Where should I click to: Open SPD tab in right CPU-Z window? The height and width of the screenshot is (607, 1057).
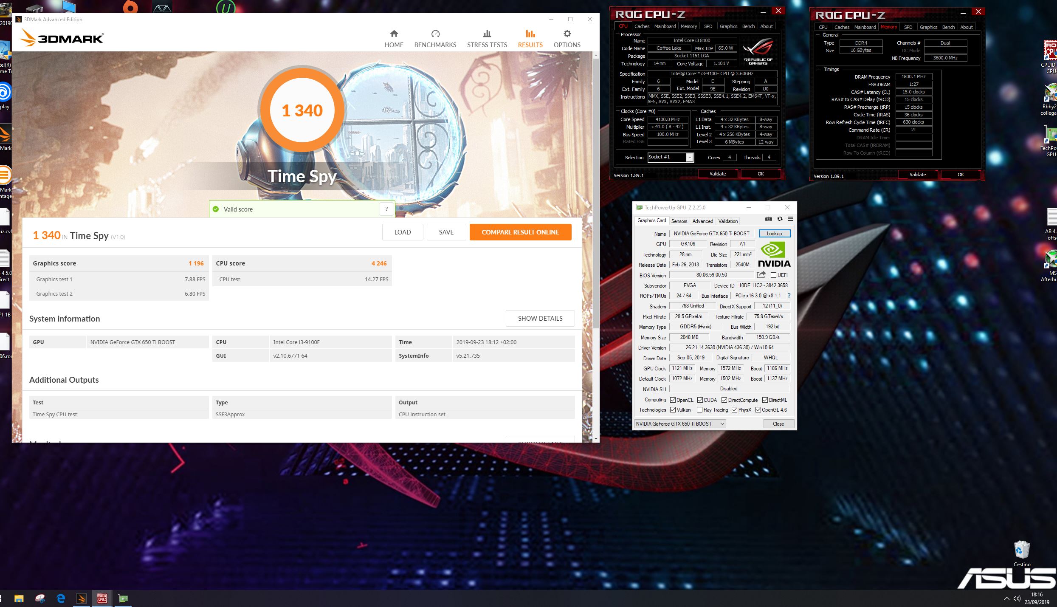pyautogui.click(x=908, y=27)
